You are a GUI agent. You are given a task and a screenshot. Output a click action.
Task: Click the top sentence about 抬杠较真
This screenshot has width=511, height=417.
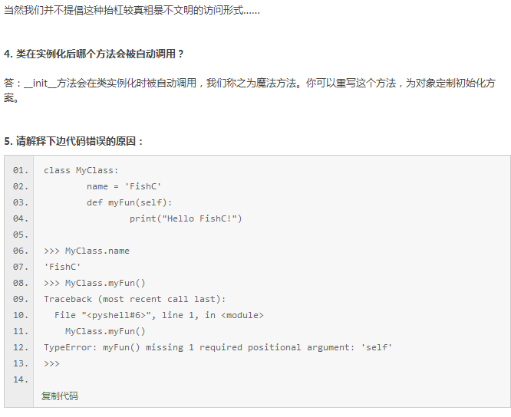(132, 11)
